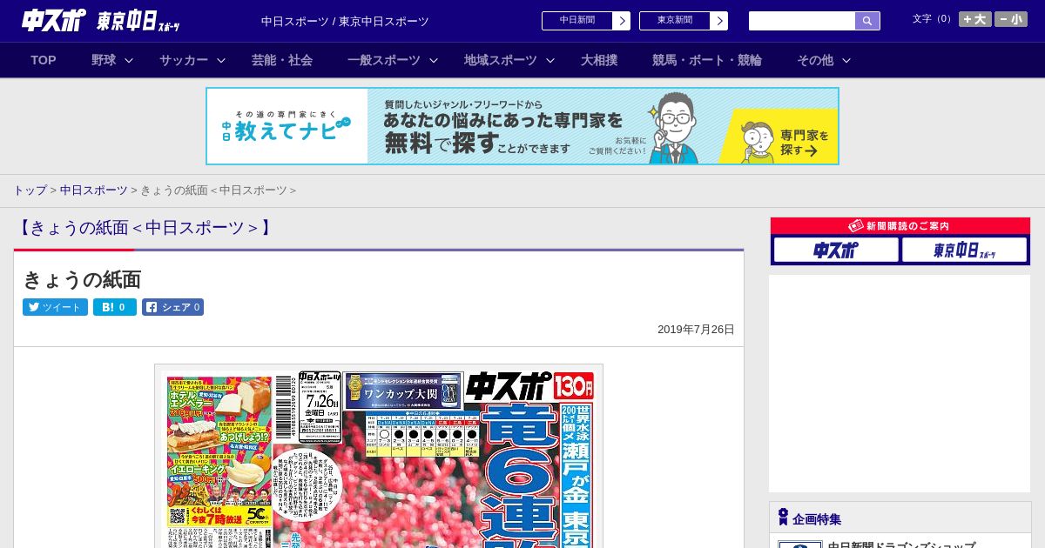Click the Hatena B! bookmark button
Viewport: 1045px width, 548px height.
pos(115,307)
